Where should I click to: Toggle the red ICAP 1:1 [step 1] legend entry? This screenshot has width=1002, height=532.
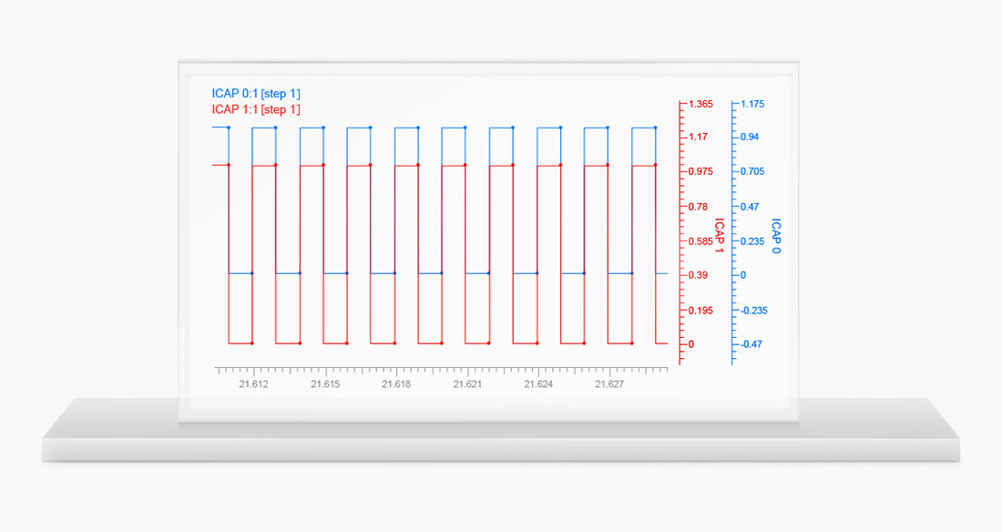256,109
